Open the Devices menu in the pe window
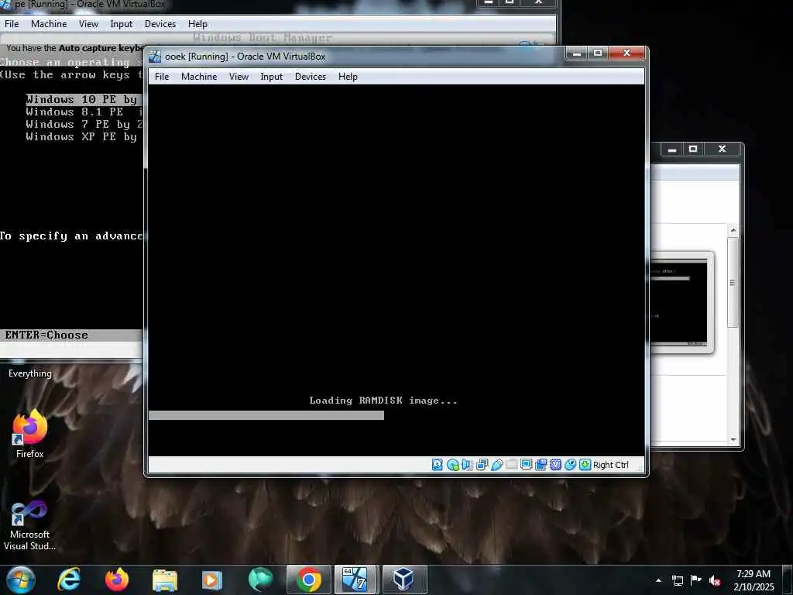This screenshot has width=793, height=595. [x=160, y=24]
